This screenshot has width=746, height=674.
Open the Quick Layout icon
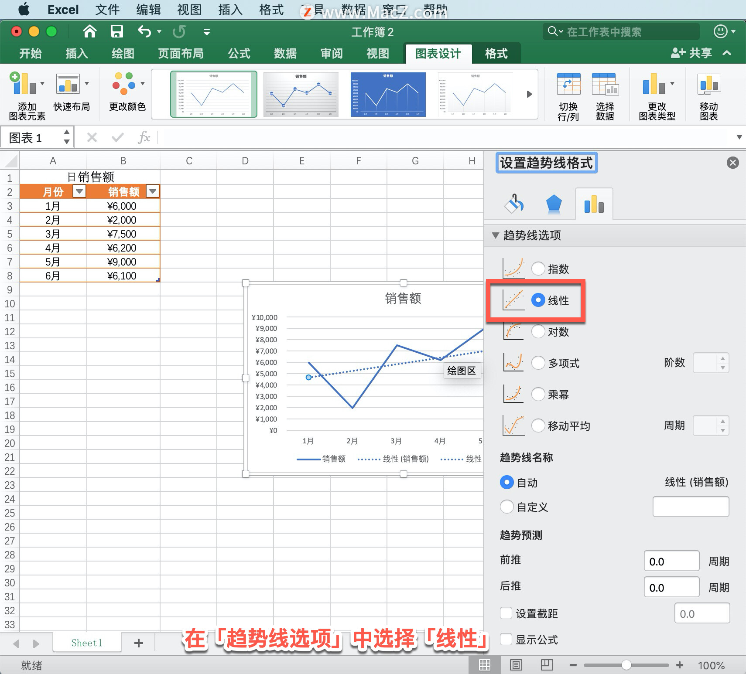pos(68,83)
